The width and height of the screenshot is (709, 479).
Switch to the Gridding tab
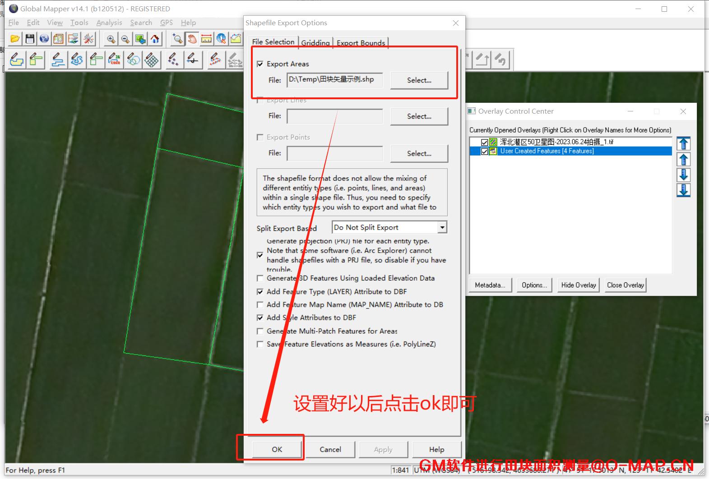pos(315,43)
